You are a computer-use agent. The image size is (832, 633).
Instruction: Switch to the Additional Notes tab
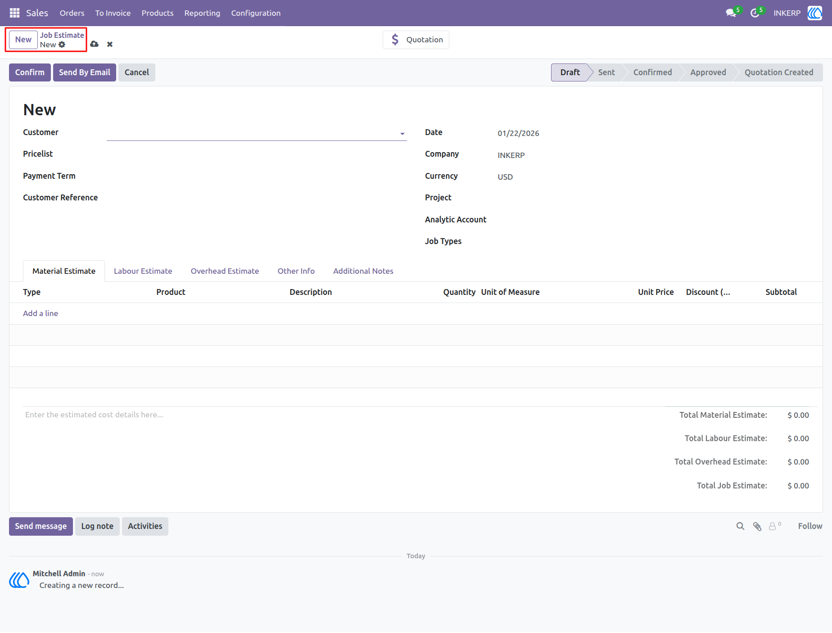pyautogui.click(x=363, y=271)
